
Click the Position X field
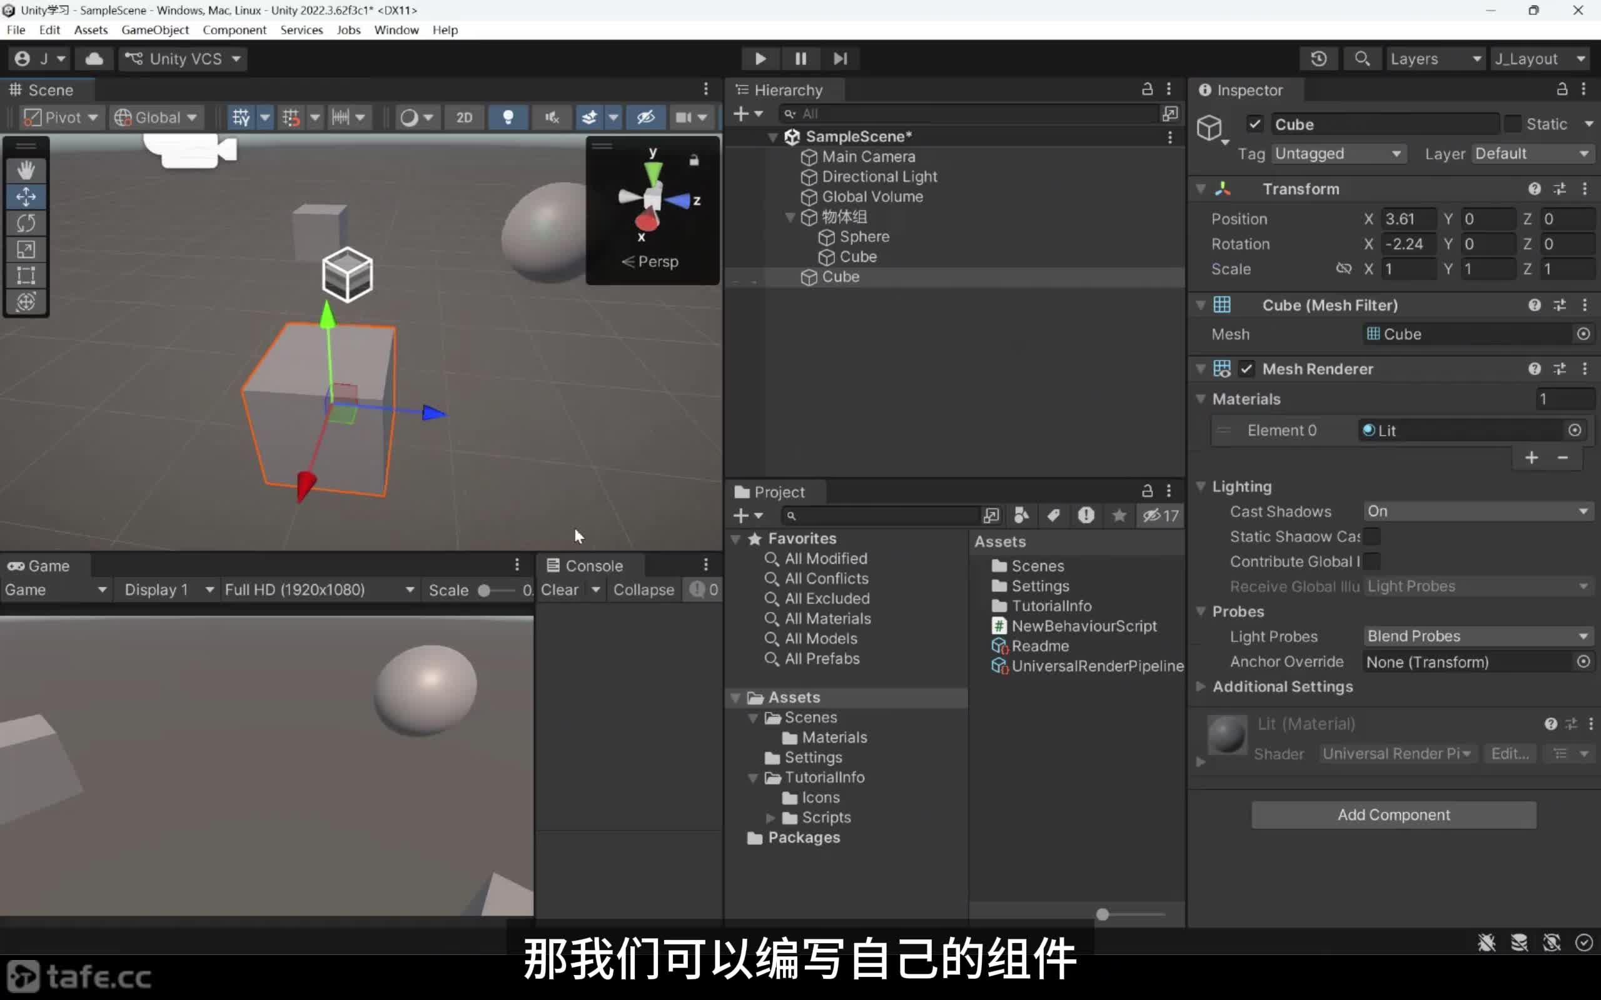(1409, 219)
